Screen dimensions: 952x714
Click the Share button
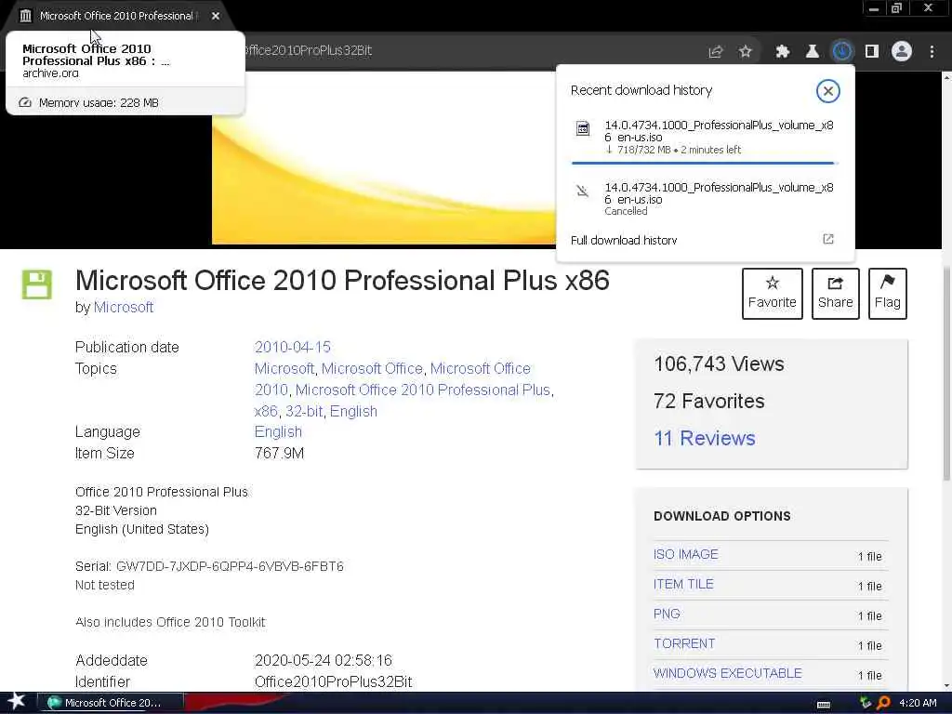pyautogui.click(x=836, y=293)
